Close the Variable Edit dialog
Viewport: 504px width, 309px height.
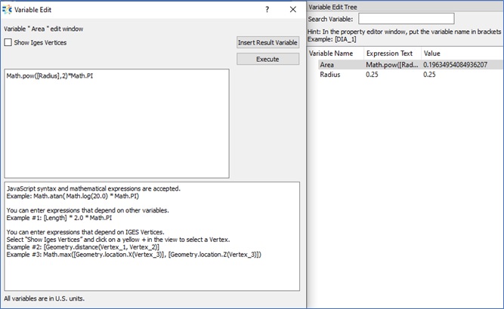coord(293,10)
